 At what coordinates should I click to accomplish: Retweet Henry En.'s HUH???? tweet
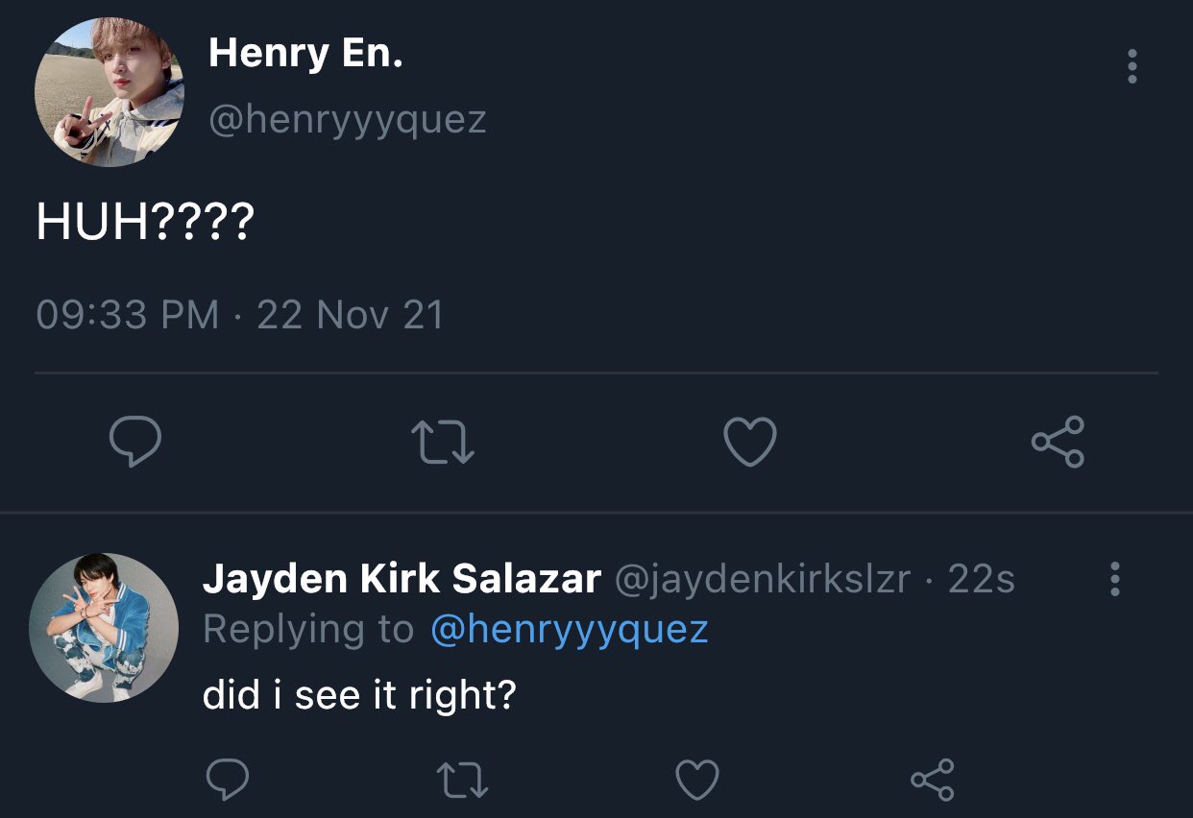[x=443, y=443]
